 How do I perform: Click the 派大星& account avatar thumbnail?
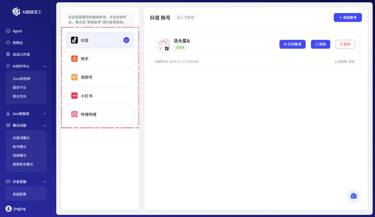[x=163, y=44]
